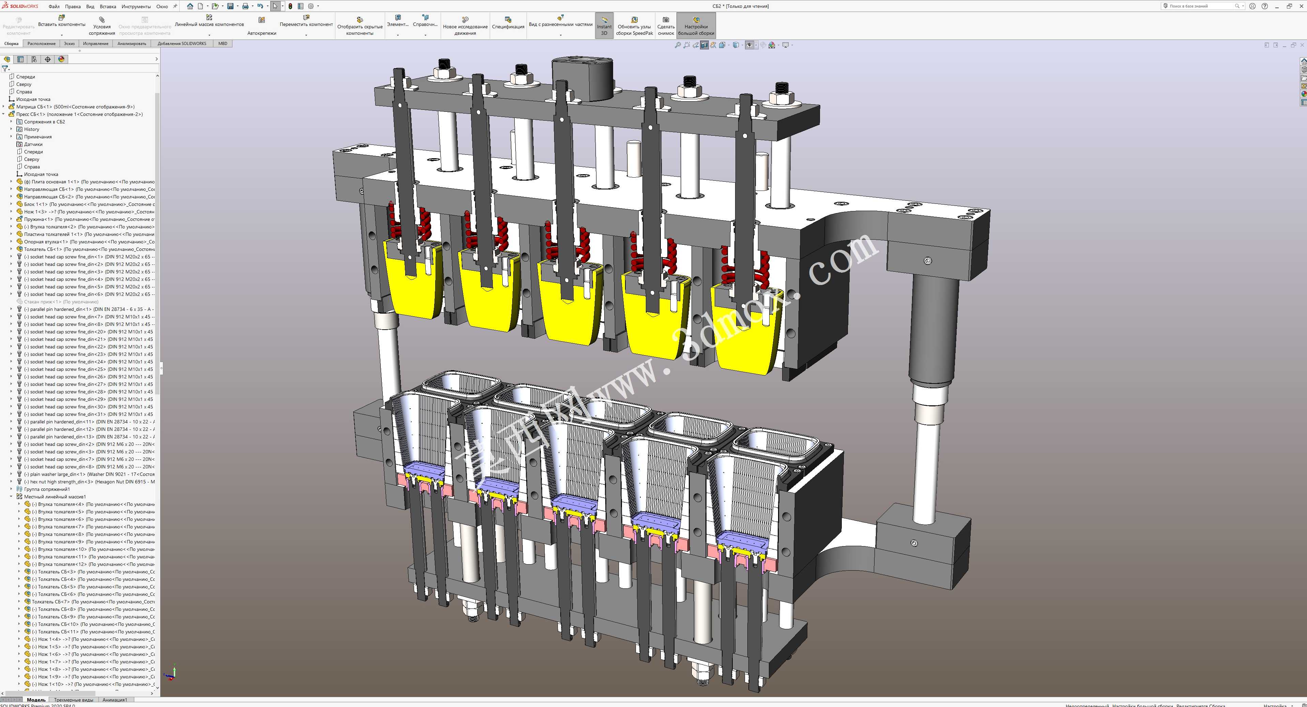
Task: Activate the Select cursor tool
Action: point(275,6)
